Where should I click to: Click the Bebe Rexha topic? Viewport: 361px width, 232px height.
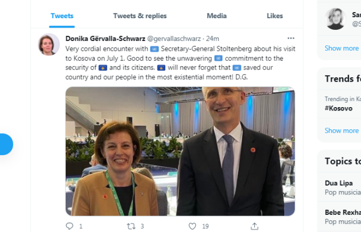pyautogui.click(x=342, y=212)
